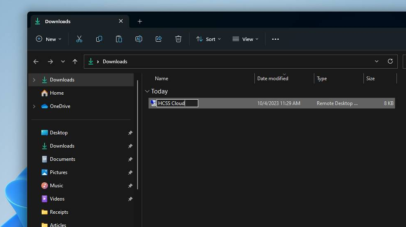Open the Sort dropdown menu
406x227 pixels.
click(x=209, y=39)
